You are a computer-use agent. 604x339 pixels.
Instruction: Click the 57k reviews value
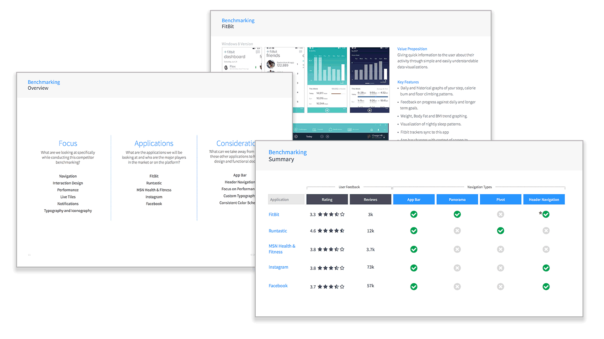click(371, 286)
